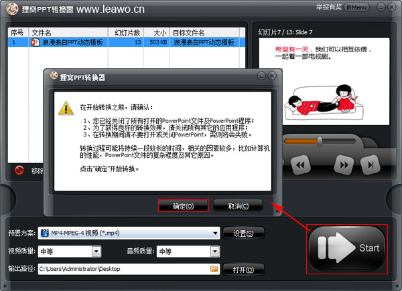Minimize the main converter window
This screenshot has height=291, width=402.
[381, 7]
